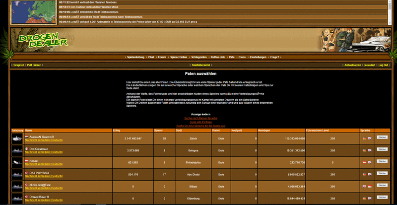Click German language flag in Abu Dhabi row
Image resolution: width=397 pixels, height=205 pixels.
click(364, 174)
